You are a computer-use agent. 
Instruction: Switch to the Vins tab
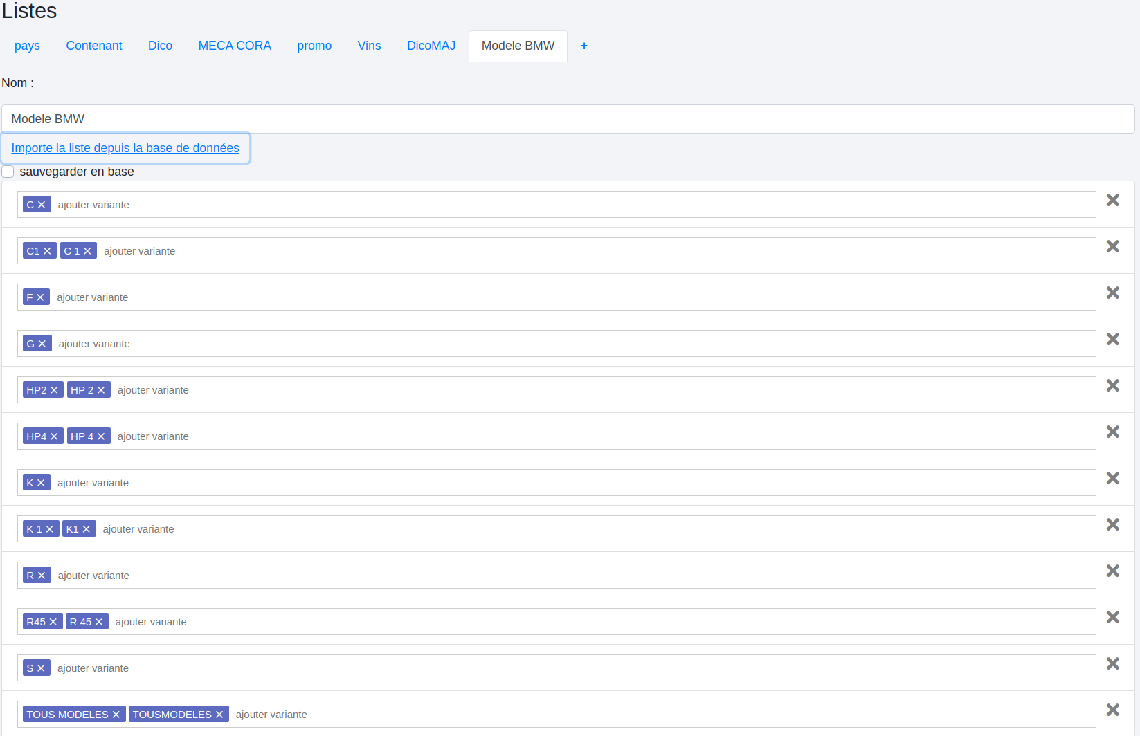coord(369,46)
